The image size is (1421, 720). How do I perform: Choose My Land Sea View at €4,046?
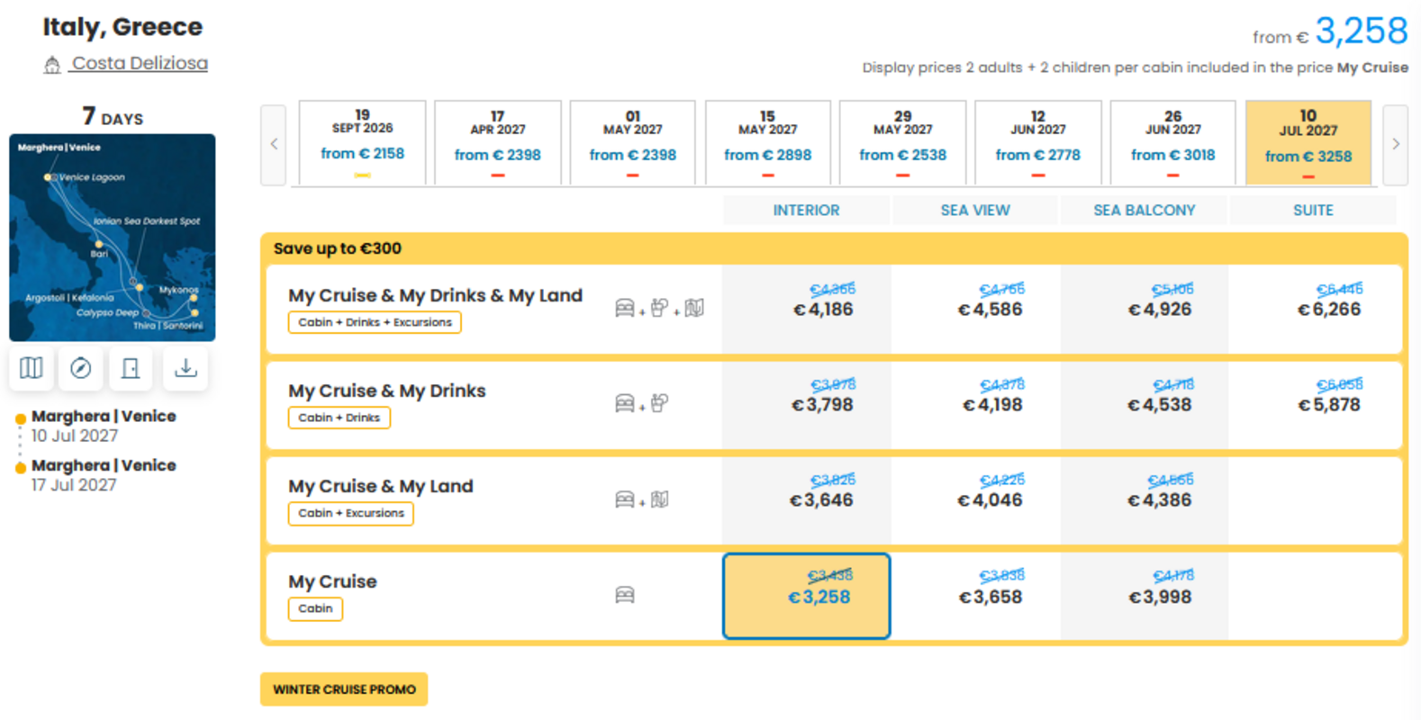(976, 499)
